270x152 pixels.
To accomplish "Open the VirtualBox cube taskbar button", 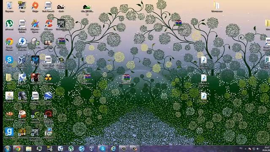I will pos(92,149).
